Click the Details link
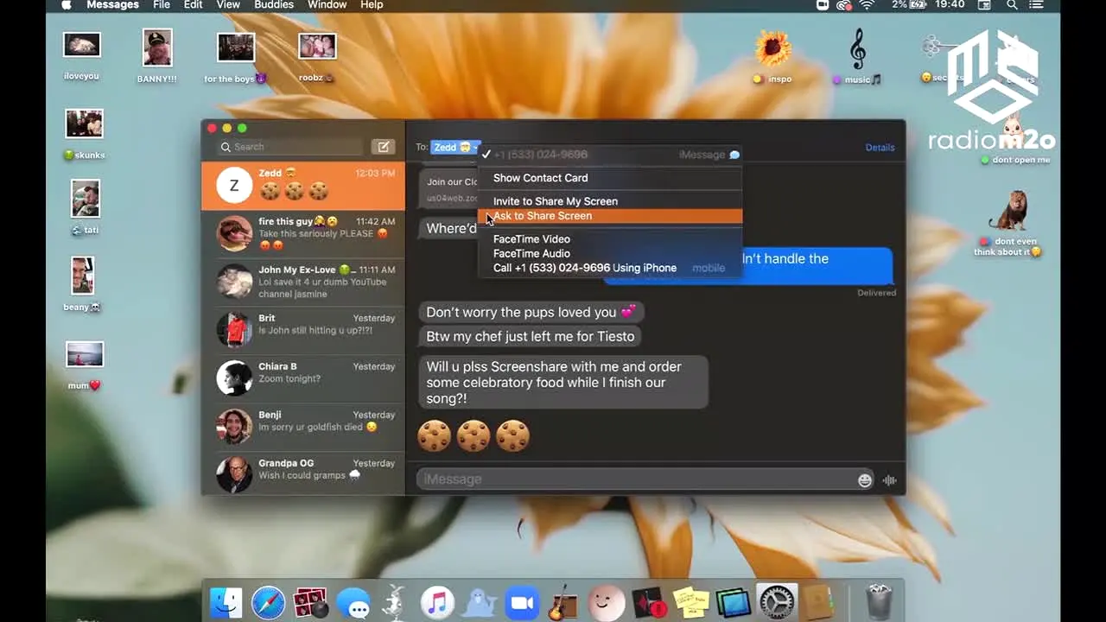 880,148
